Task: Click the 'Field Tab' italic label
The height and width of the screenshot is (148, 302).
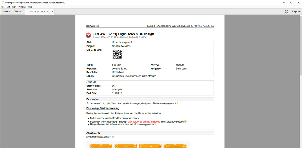Action: [x=91, y=82]
